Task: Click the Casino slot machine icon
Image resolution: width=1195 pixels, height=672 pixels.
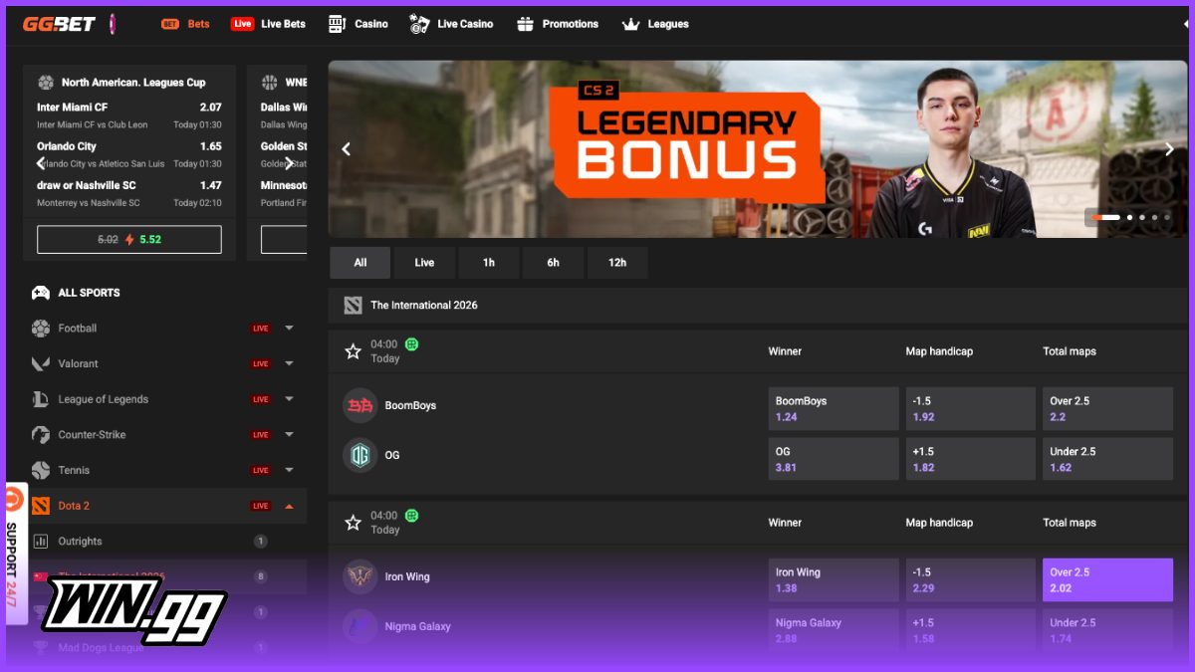Action: 337,24
